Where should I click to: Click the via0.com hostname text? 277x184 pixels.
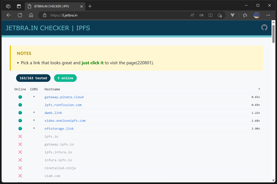point(52,176)
